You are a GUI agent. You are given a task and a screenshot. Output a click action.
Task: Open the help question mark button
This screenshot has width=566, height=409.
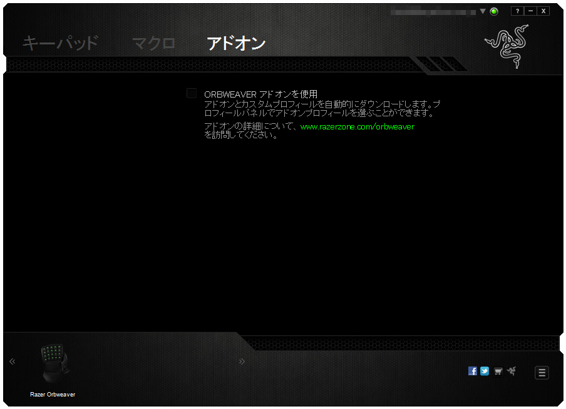(517, 11)
